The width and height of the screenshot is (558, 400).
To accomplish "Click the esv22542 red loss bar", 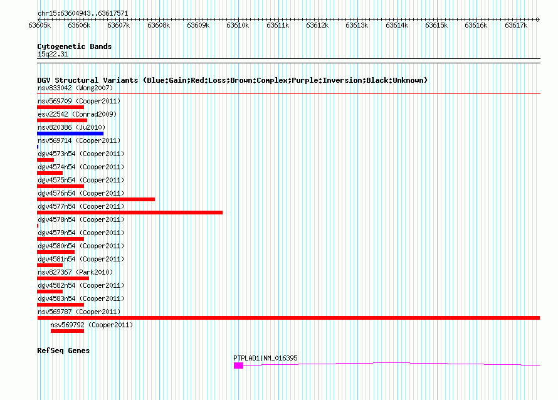I will [x=62, y=120].
